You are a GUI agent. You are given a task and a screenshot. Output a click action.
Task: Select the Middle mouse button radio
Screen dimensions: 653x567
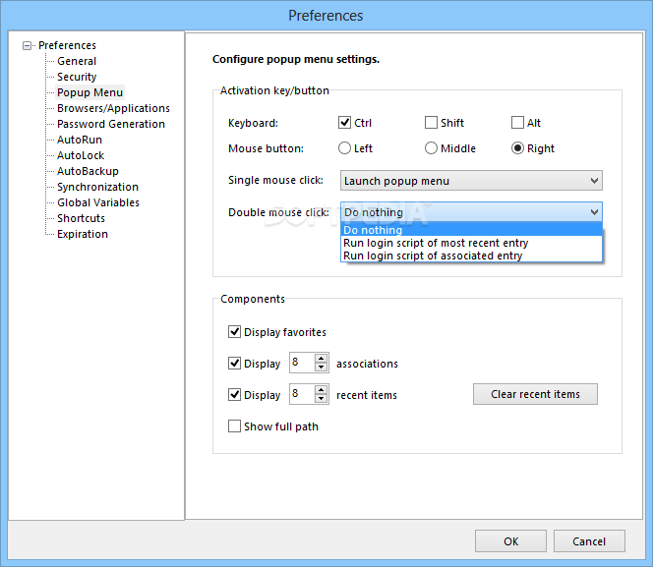[x=431, y=148]
